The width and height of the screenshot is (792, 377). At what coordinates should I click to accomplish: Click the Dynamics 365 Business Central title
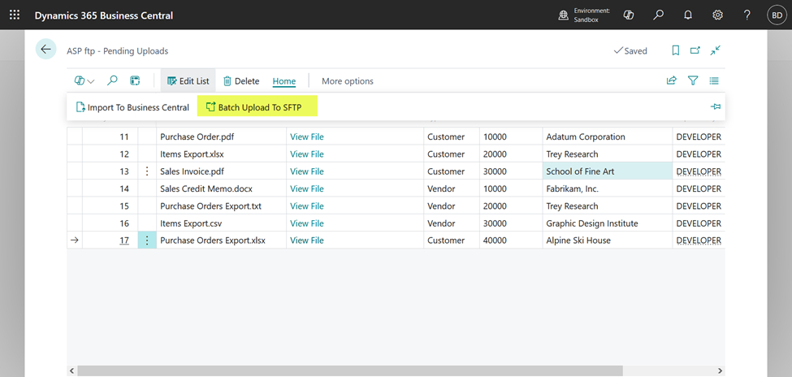click(x=103, y=15)
